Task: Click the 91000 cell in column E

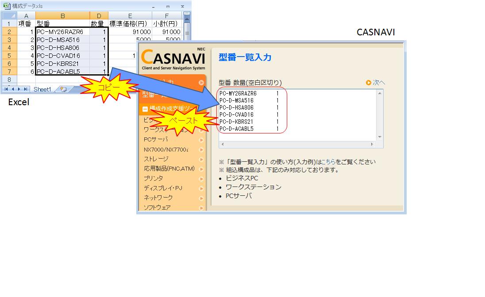Action: 130,32
